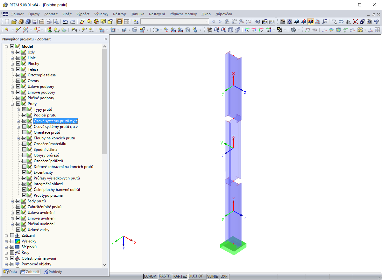This screenshot has height=280, width=382.
Task: Click the next load case arrow
Action: point(220,22)
